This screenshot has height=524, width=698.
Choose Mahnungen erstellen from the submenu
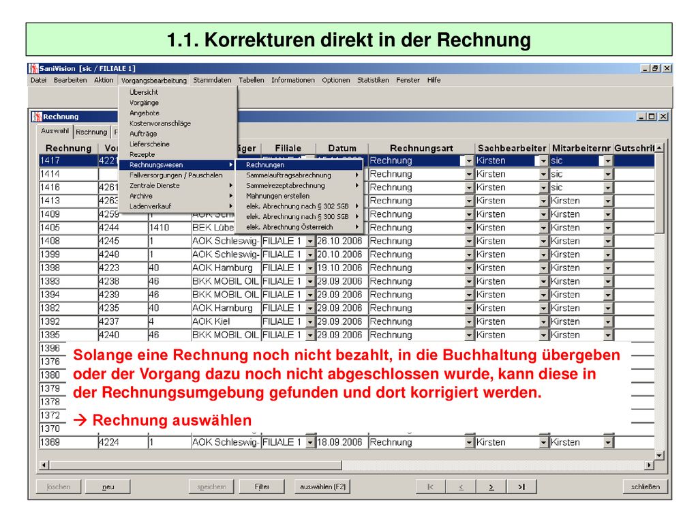pyautogui.click(x=299, y=196)
